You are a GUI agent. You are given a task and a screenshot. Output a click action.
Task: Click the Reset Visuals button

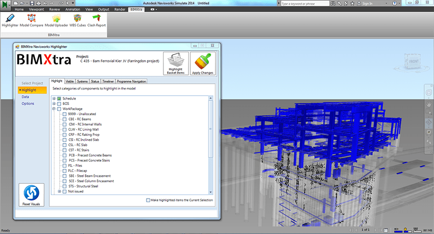[31, 195]
